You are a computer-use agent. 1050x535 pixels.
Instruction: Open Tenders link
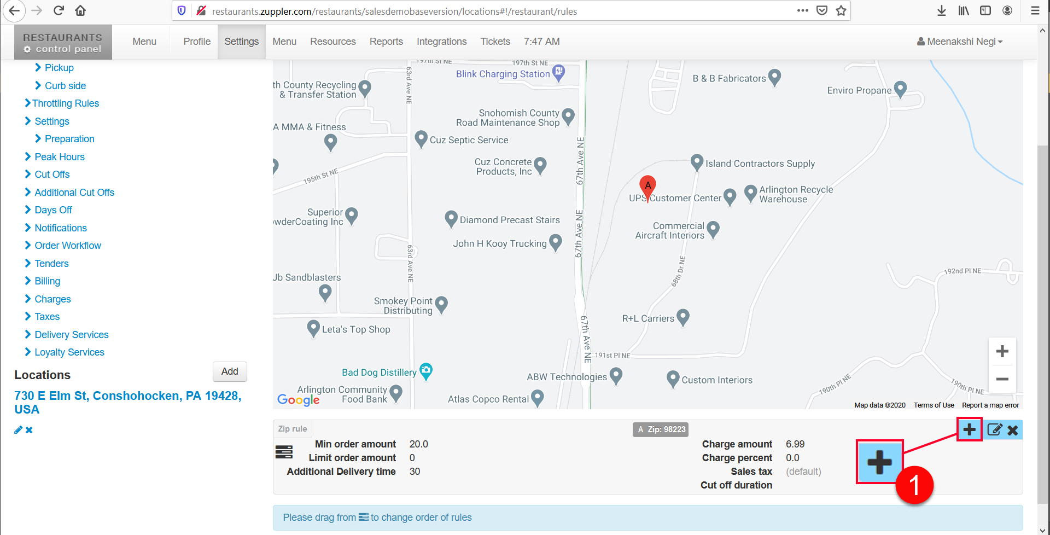[51, 264]
